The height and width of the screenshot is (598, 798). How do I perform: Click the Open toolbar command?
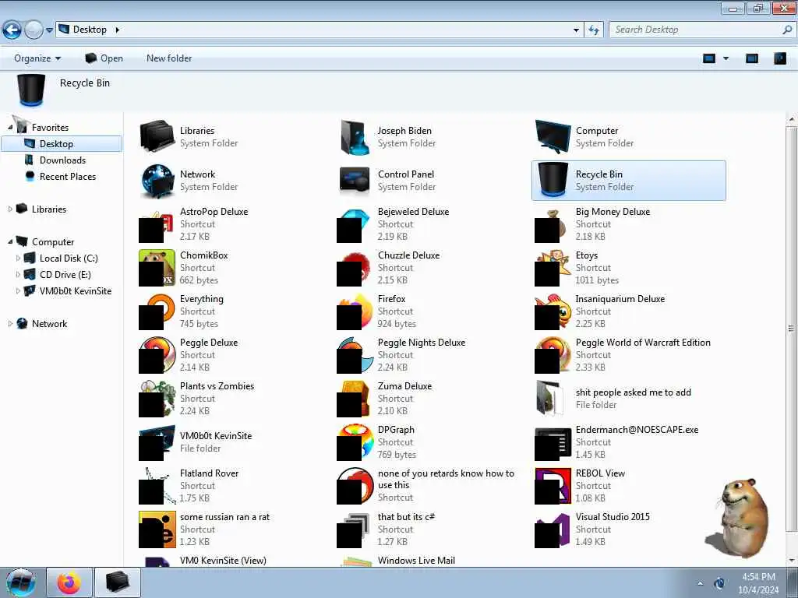point(104,58)
